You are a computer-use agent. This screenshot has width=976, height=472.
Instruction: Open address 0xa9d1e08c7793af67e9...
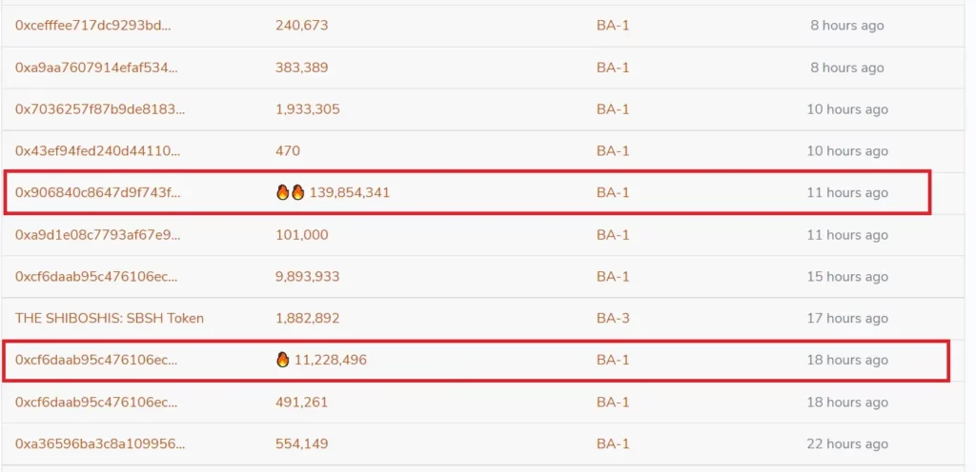98,235
